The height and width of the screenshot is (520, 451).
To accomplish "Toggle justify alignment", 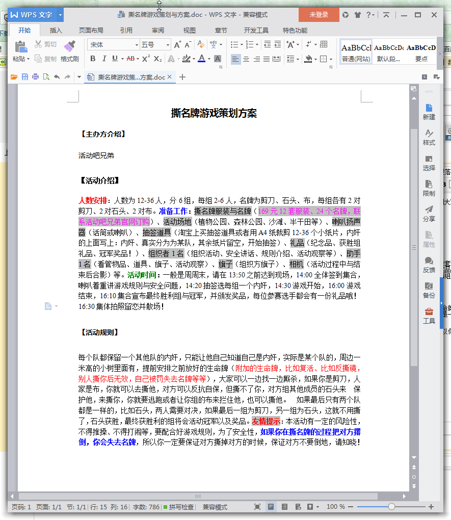I will (x=267, y=59).
